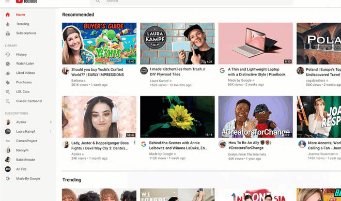Click the Google logo beside the Pixelbook video

point(222,70)
